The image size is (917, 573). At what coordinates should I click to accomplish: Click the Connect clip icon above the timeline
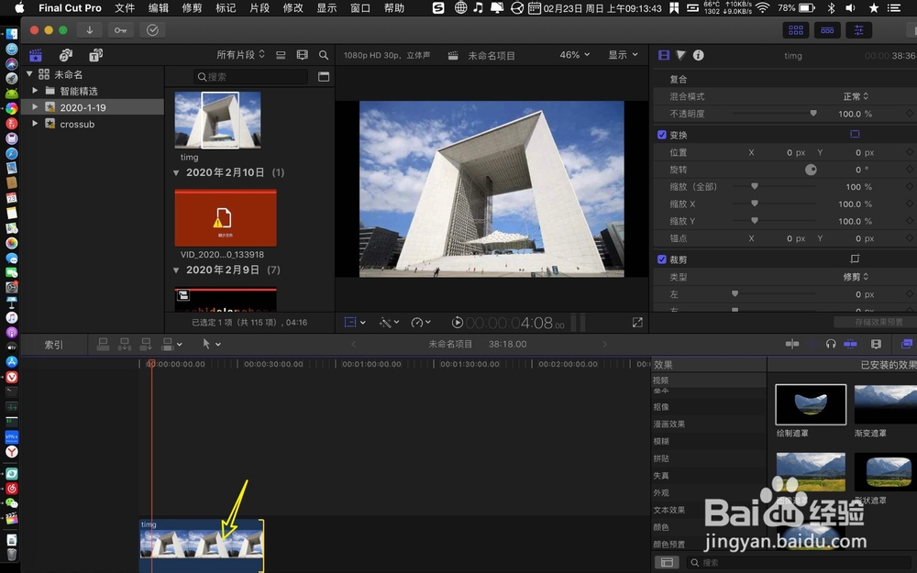tap(103, 344)
